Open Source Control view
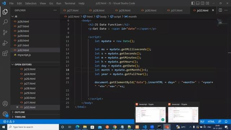 [5, 32]
